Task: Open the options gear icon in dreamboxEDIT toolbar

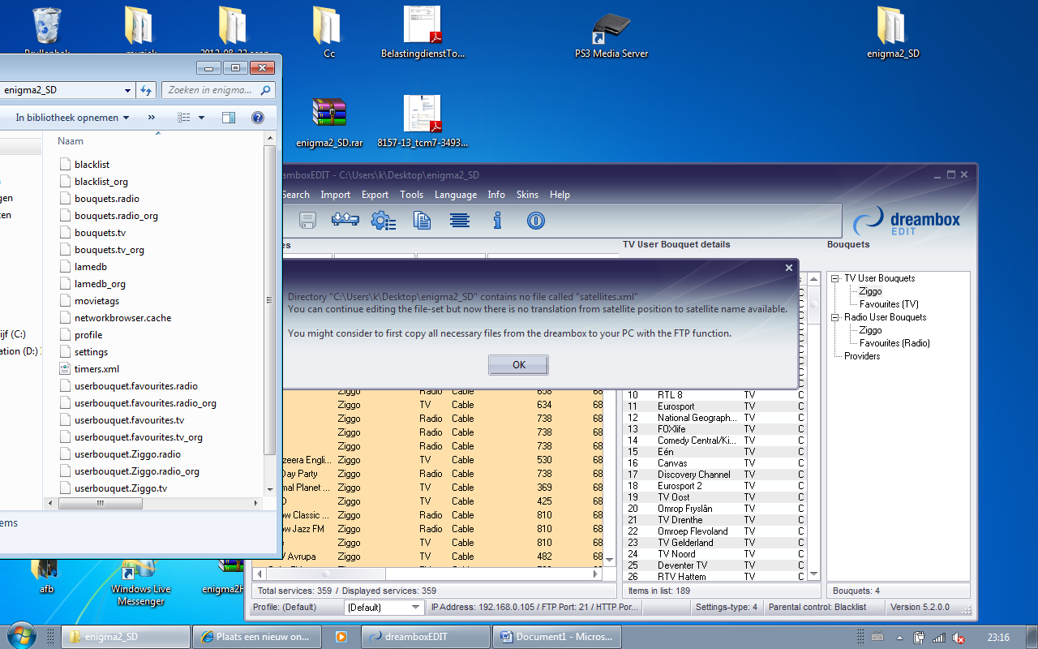Action: pyautogui.click(x=383, y=220)
